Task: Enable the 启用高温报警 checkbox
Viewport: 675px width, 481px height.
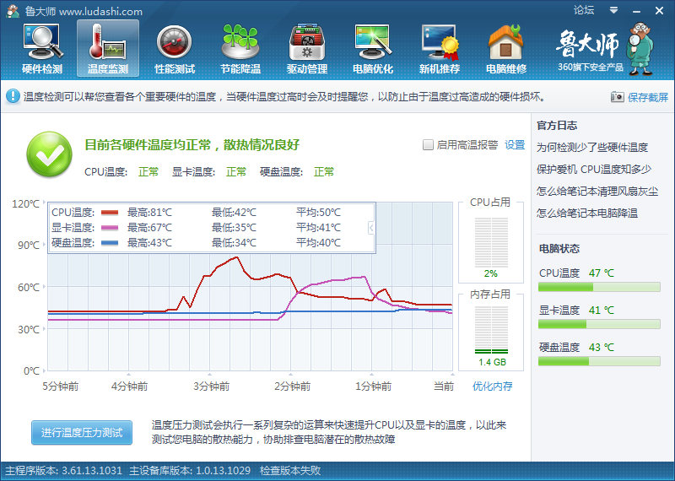Action: (428, 144)
